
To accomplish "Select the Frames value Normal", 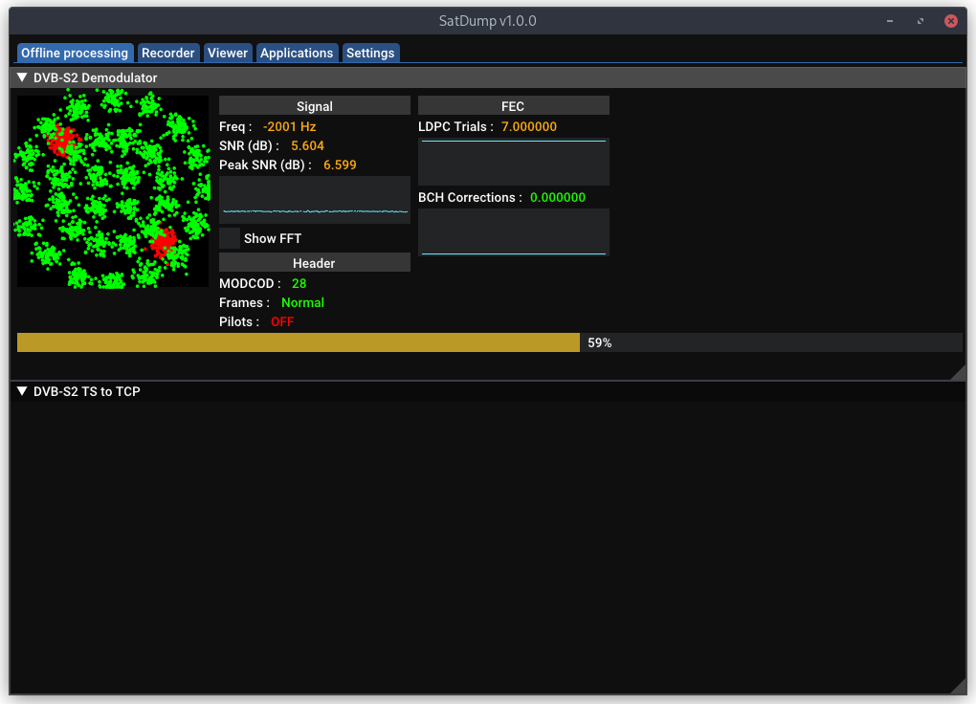I will point(302,303).
